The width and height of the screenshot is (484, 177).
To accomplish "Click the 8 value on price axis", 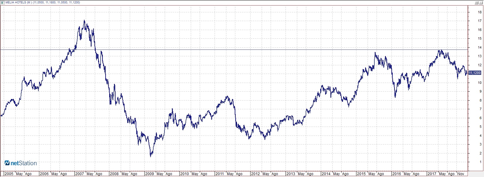I will coord(480,100).
